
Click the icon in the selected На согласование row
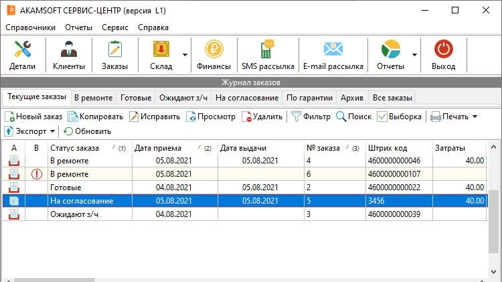[x=14, y=201]
